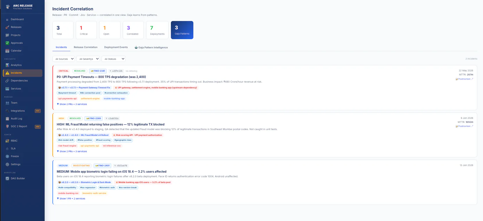Switch to the Release Correlation tab
Viewport: 483px width, 221px height.
pyautogui.click(x=86, y=47)
